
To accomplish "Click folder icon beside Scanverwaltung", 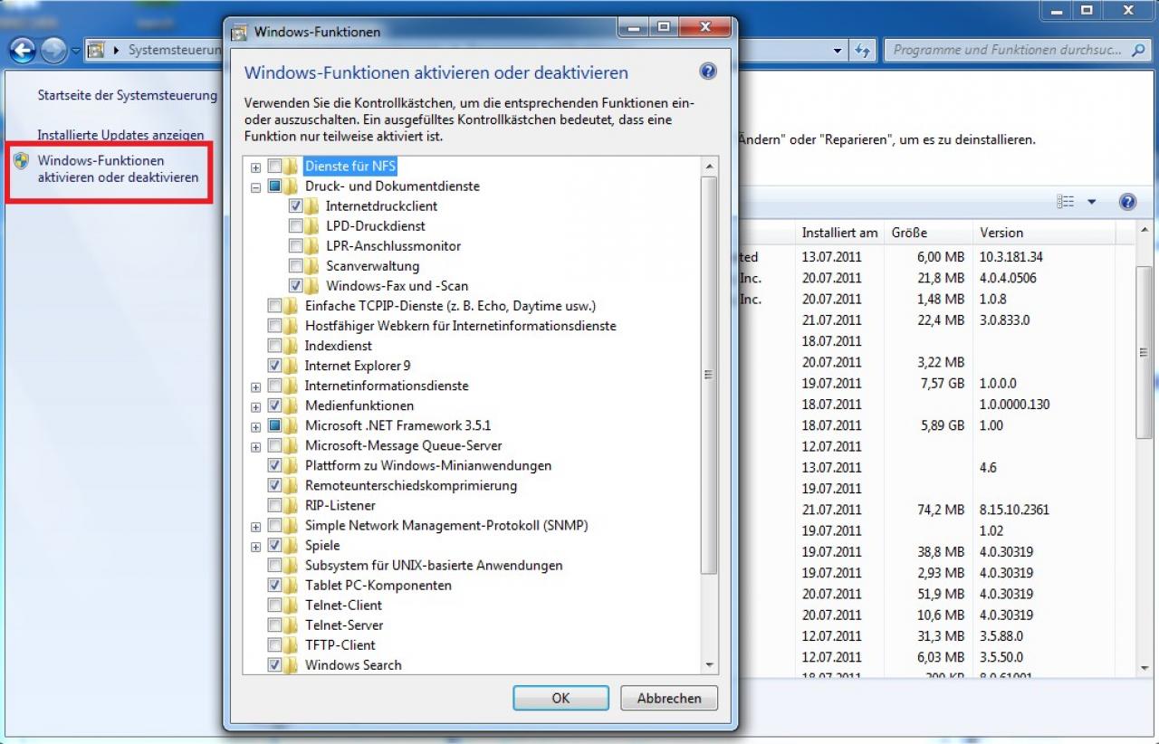I will tap(311, 266).
